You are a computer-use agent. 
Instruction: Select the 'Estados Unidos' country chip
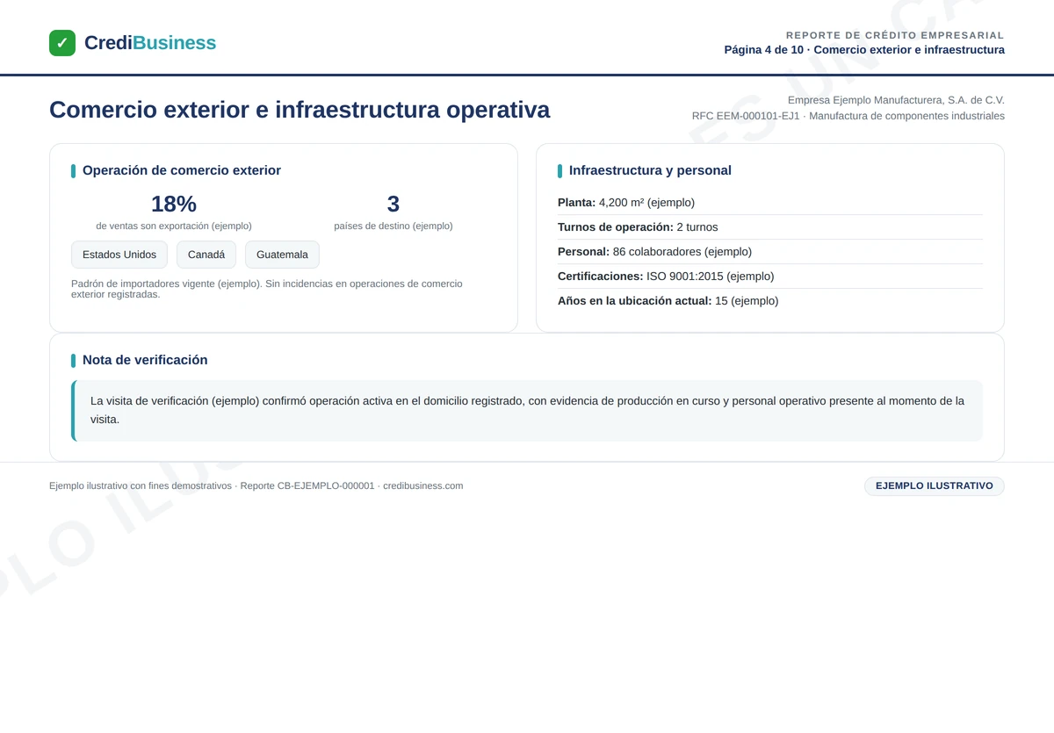[119, 255]
